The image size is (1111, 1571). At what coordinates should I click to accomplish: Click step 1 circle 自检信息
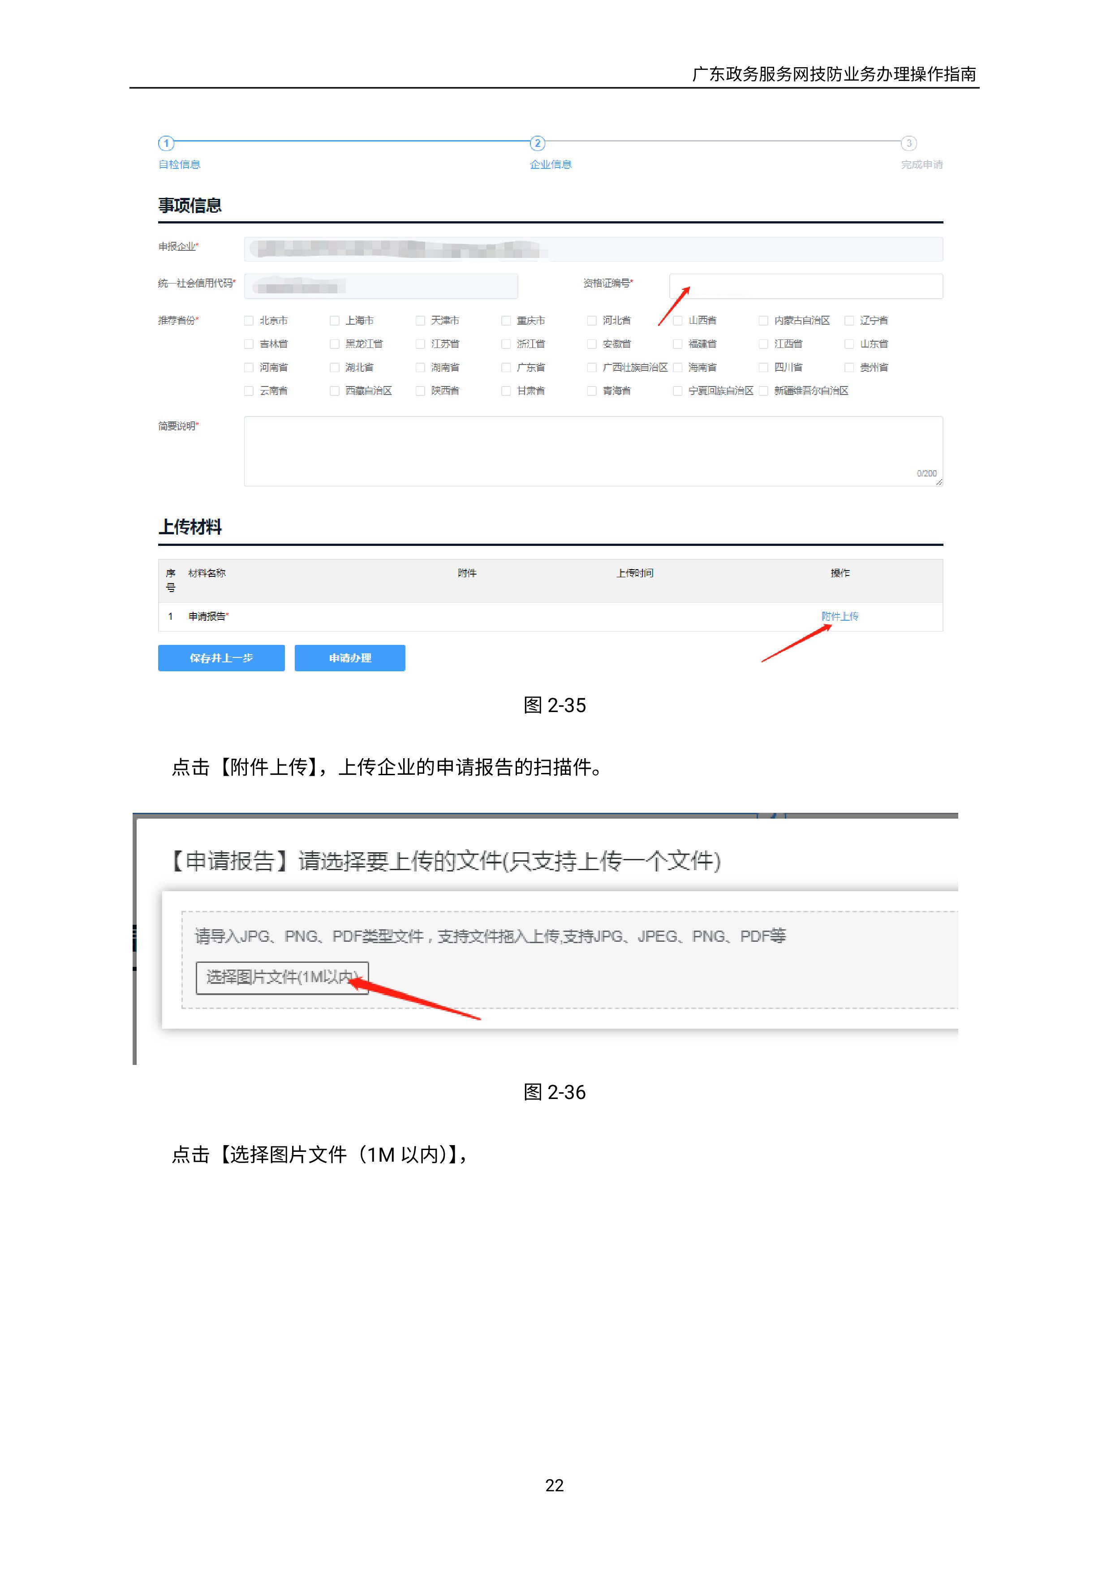pyautogui.click(x=166, y=143)
